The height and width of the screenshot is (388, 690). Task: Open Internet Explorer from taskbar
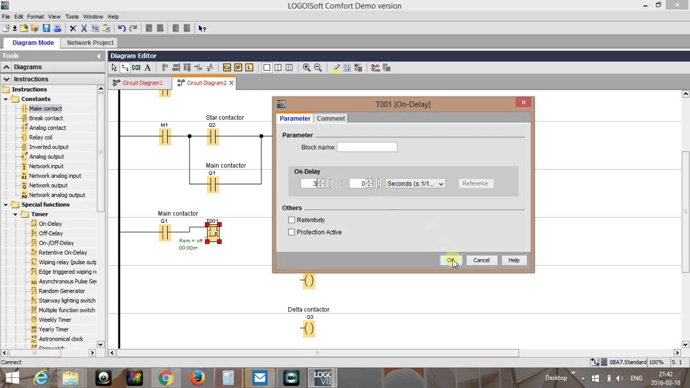coord(41,378)
